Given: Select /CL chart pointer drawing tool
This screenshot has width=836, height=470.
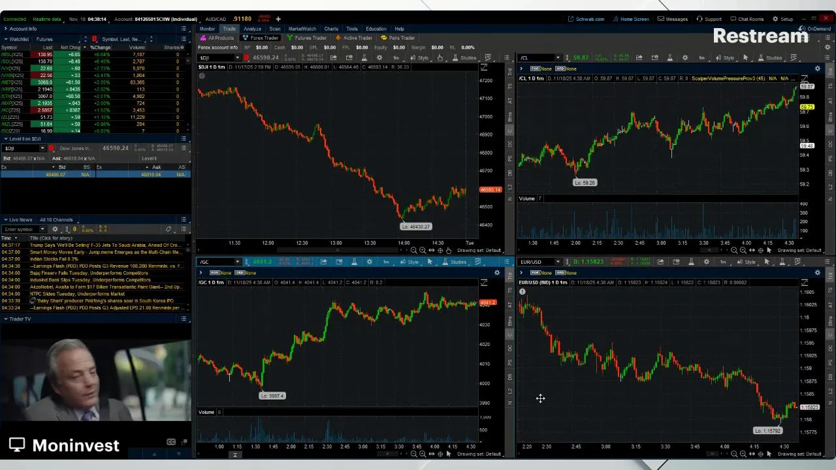Looking at the screenshot, I should coord(745,57).
